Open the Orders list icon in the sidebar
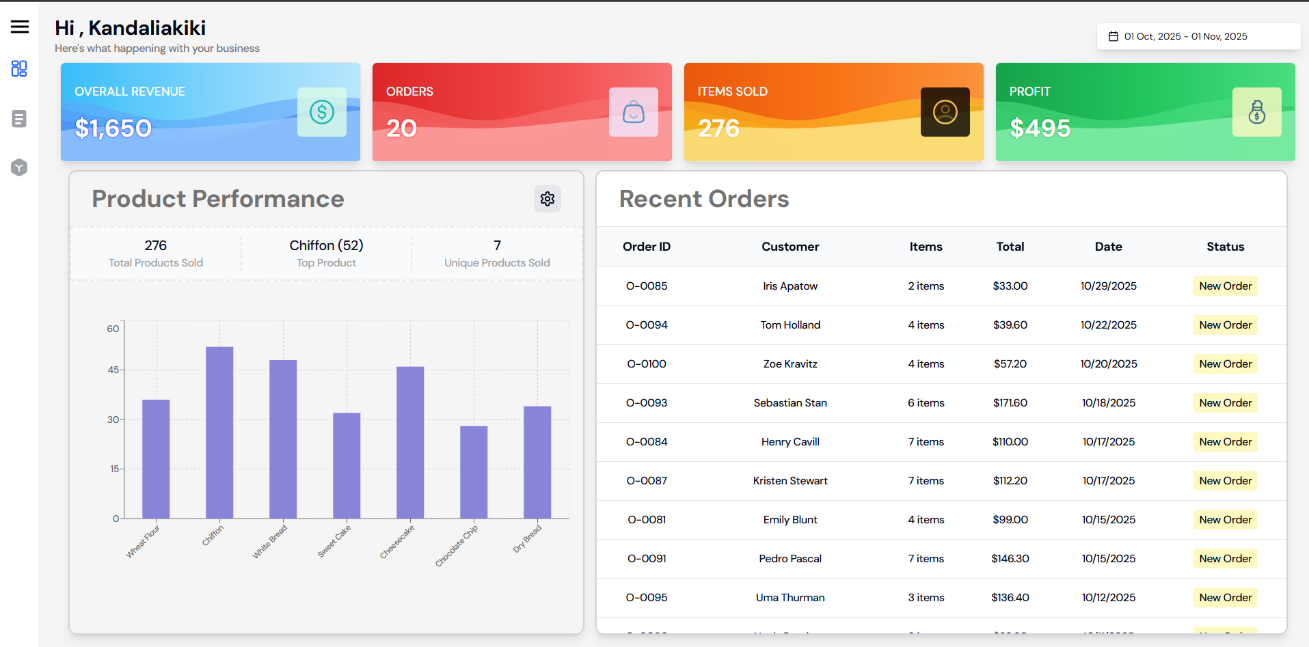 (19, 118)
